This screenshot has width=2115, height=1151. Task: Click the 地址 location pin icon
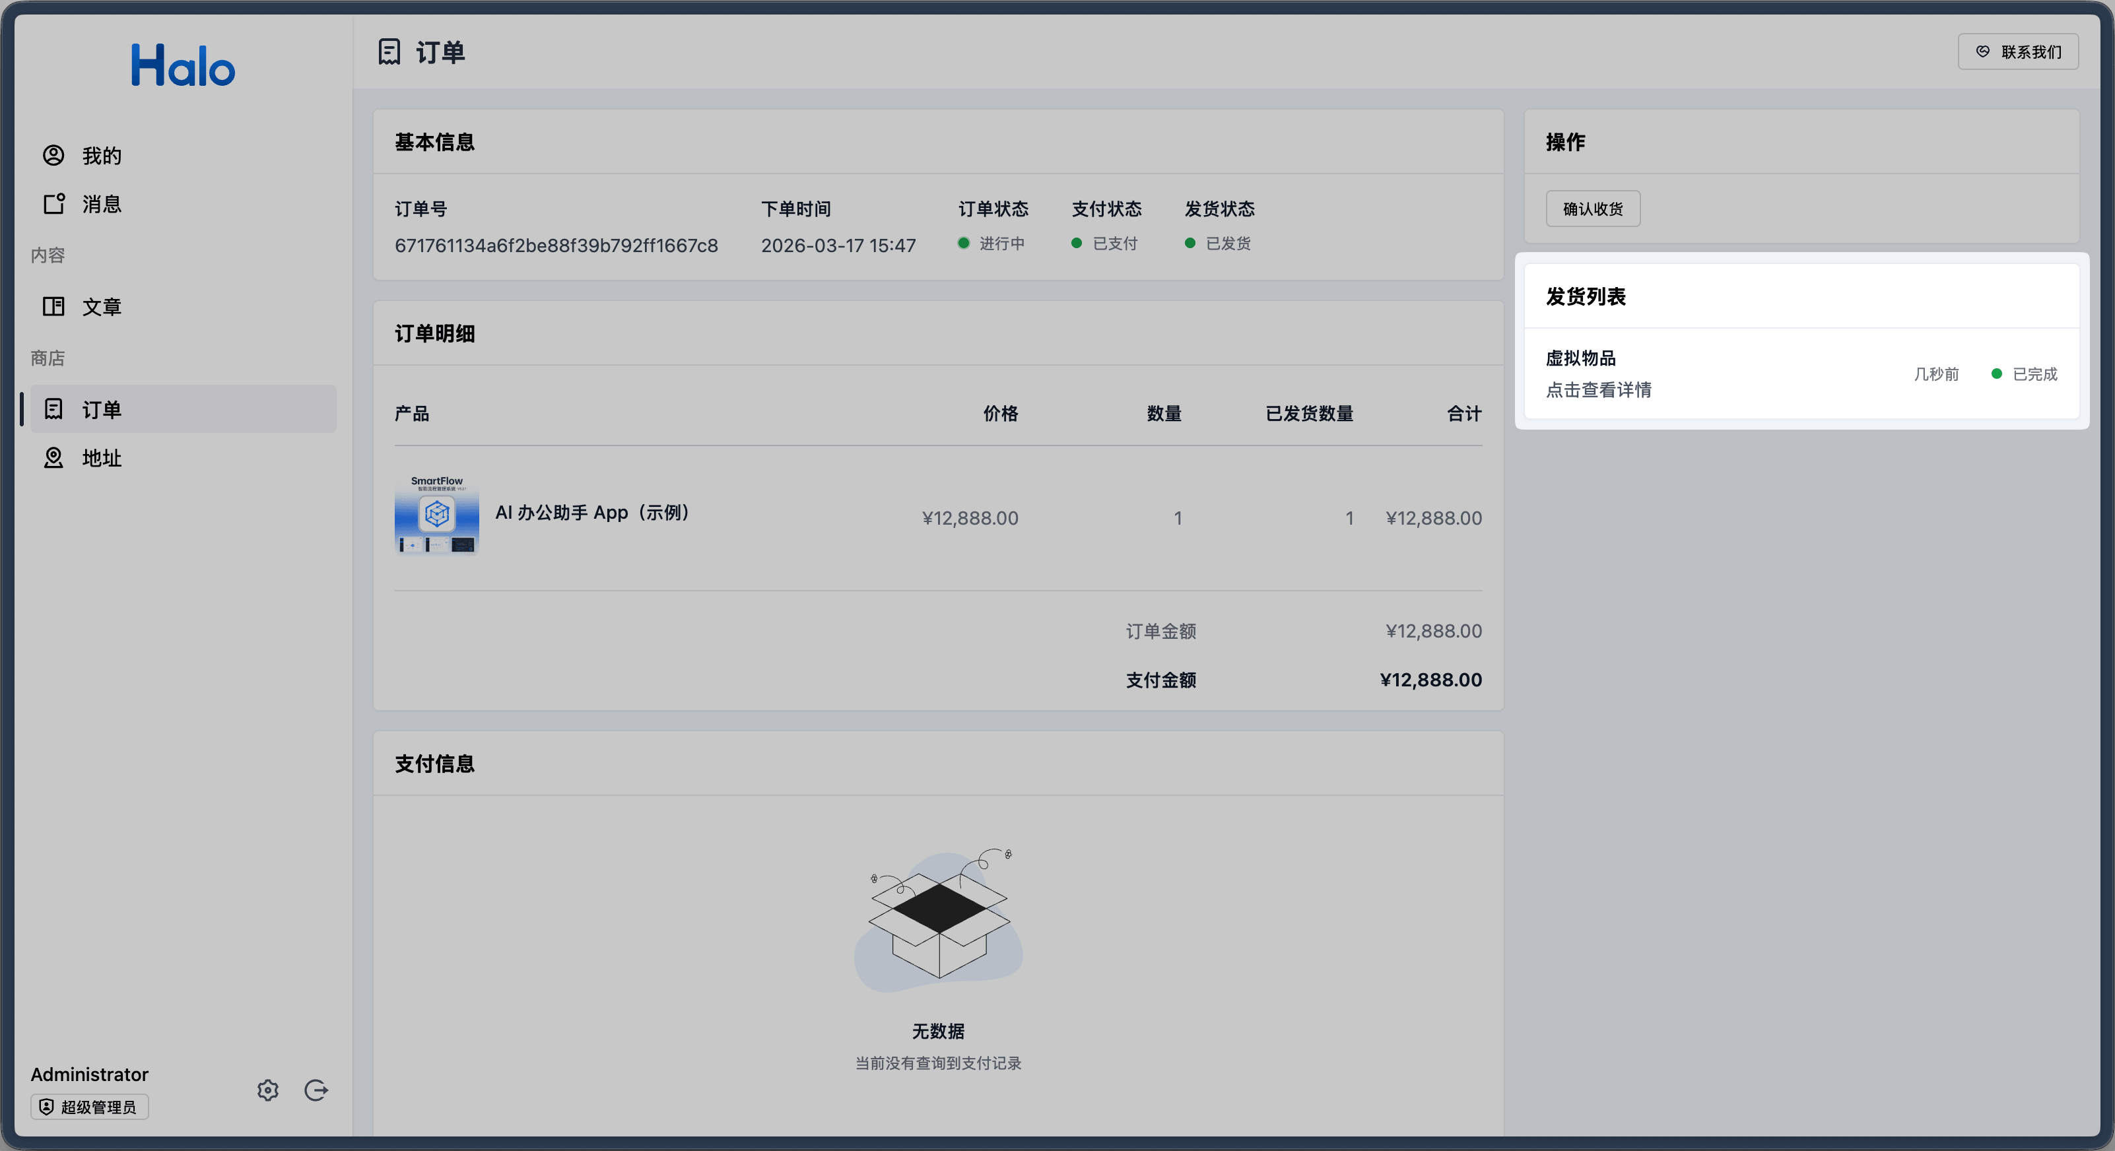[53, 457]
